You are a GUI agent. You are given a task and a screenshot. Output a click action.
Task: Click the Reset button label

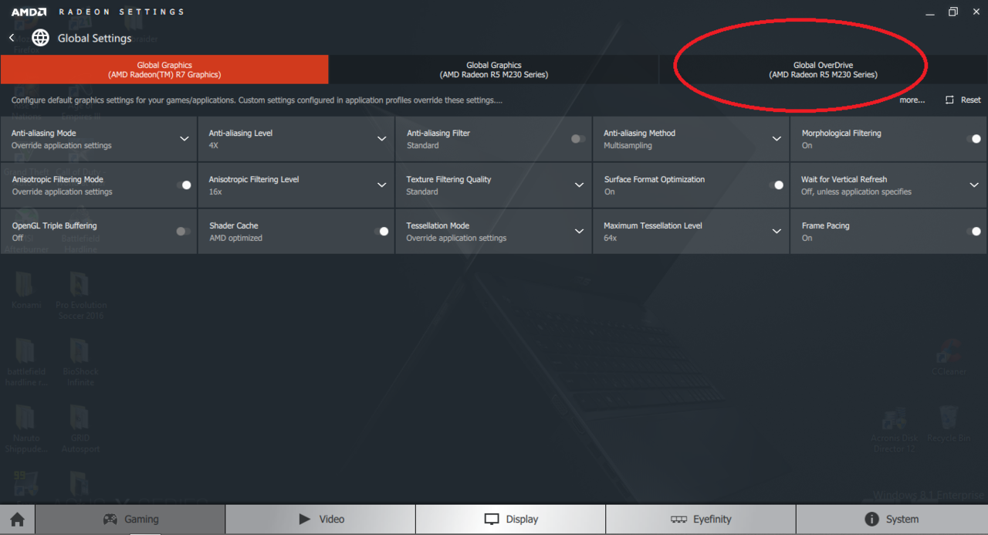(x=971, y=100)
